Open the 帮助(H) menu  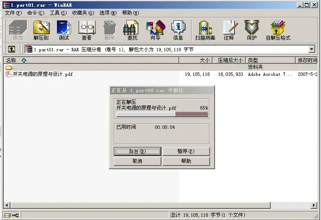click(131, 13)
